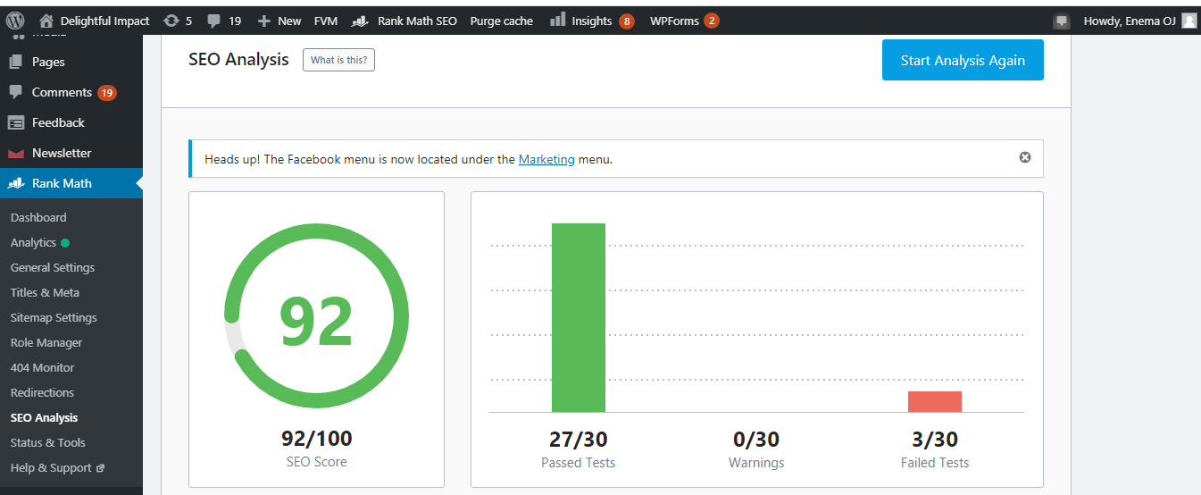Click the 27/30 Passed Tests value
Screen dimensions: 1201x495
(x=579, y=439)
